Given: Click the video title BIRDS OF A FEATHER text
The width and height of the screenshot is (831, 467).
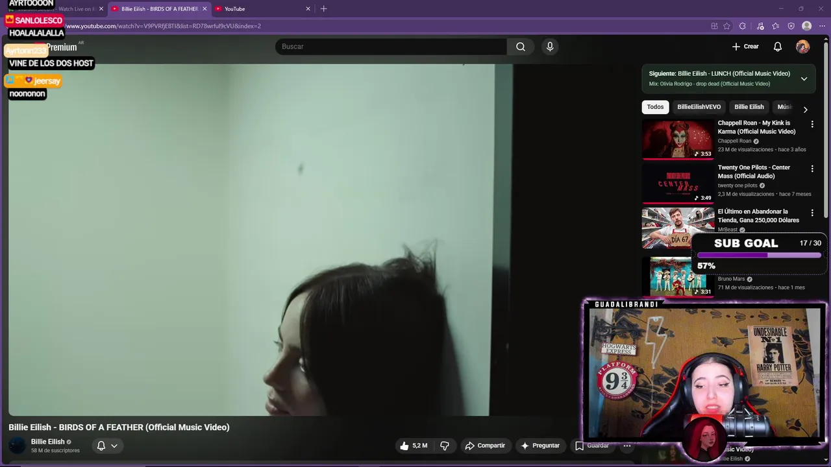Looking at the screenshot, I should (119, 427).
